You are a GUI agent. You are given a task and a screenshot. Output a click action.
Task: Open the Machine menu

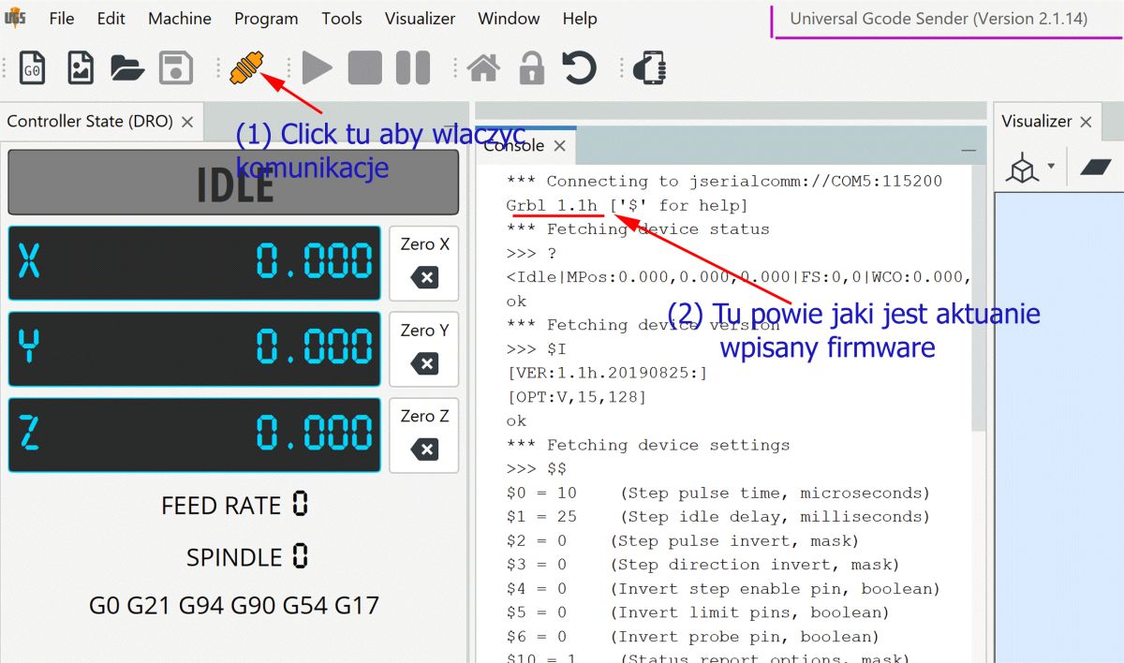180,19
